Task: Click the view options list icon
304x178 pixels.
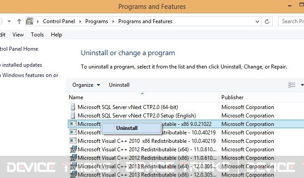Action: tap(292, 85)
